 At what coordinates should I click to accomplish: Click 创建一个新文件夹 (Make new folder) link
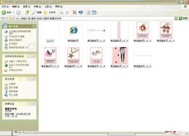point(18,61)
